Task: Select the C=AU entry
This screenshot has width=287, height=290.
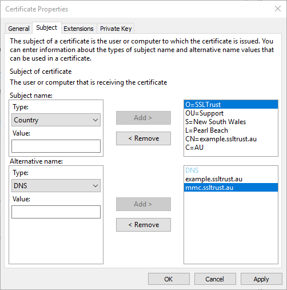Action: [231, 148]
